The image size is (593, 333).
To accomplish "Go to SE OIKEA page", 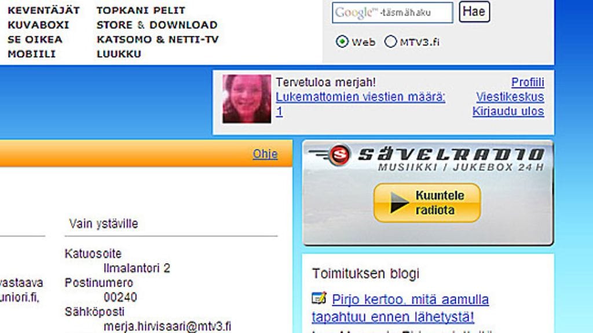I will point(35,39).
